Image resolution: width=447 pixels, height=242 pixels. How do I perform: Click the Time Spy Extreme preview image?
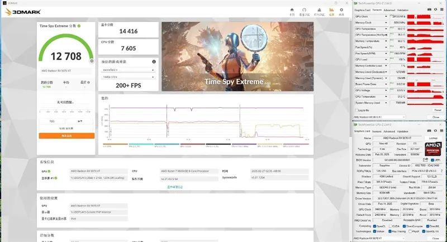(237, 56)
